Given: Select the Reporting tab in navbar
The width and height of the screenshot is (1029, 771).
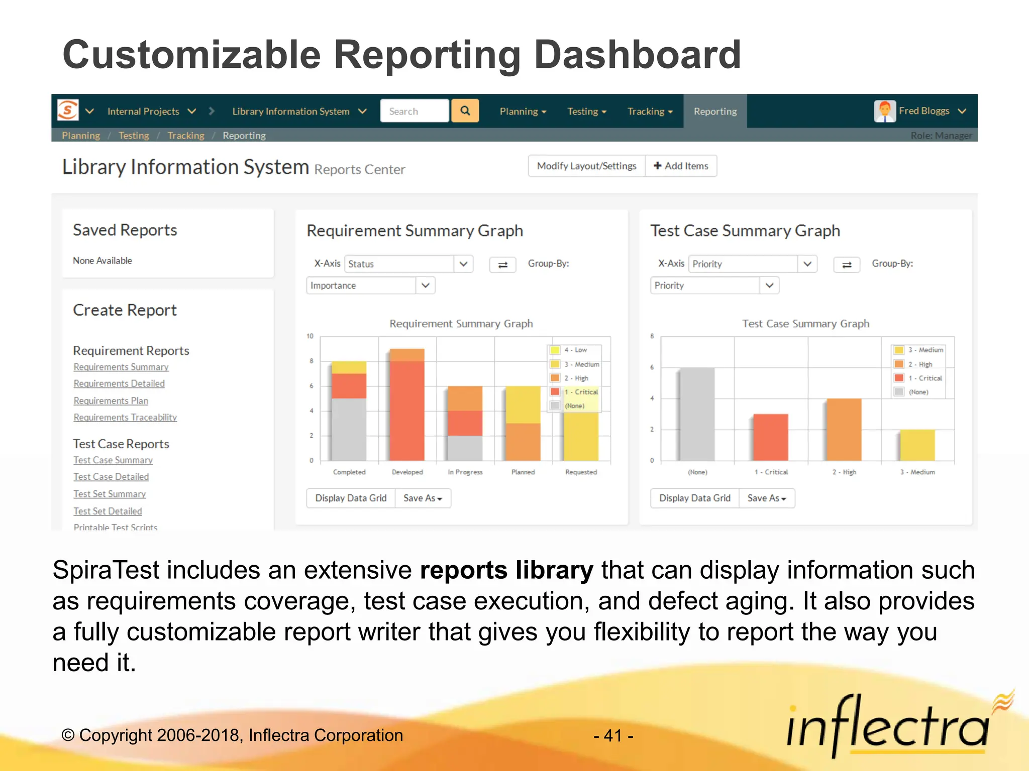Looking at the screenshot, I should 715,111.
